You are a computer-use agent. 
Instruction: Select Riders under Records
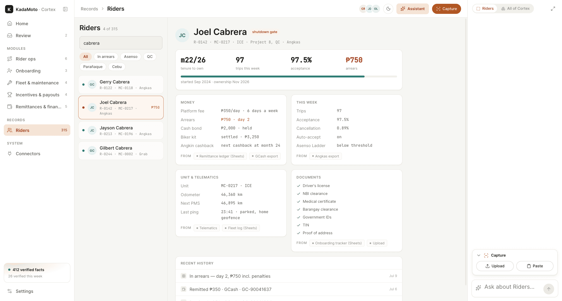point(37,130)
